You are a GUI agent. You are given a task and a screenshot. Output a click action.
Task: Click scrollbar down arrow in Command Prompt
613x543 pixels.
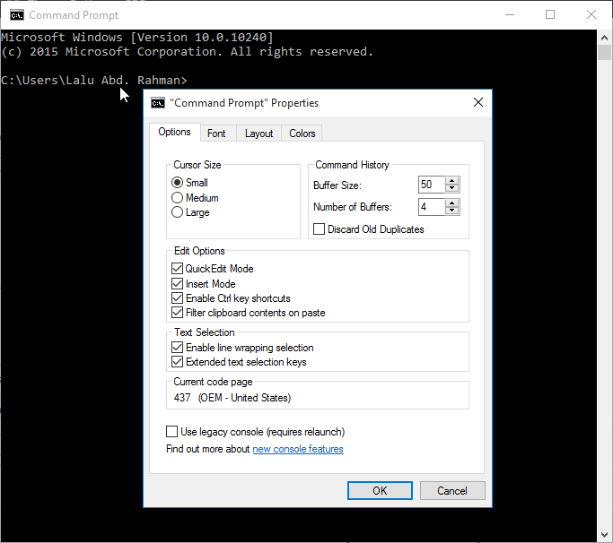pos(604,534)
